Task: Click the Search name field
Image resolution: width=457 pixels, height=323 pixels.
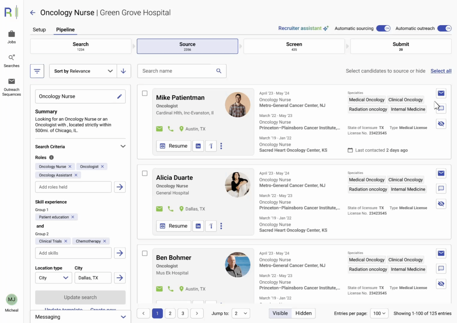Action: (182, 71)
